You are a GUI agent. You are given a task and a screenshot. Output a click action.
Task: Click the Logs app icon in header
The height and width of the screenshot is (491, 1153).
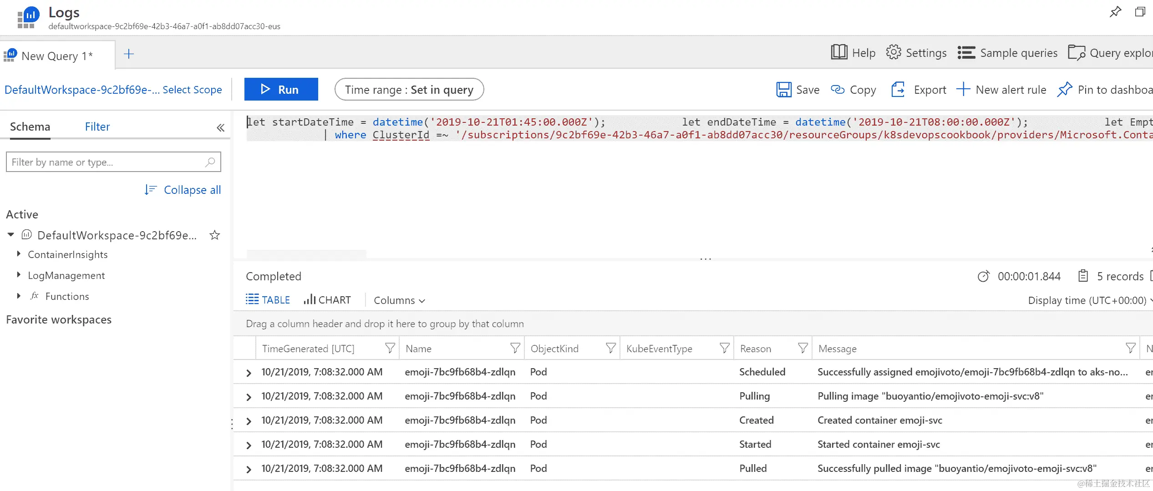(28, 17)
